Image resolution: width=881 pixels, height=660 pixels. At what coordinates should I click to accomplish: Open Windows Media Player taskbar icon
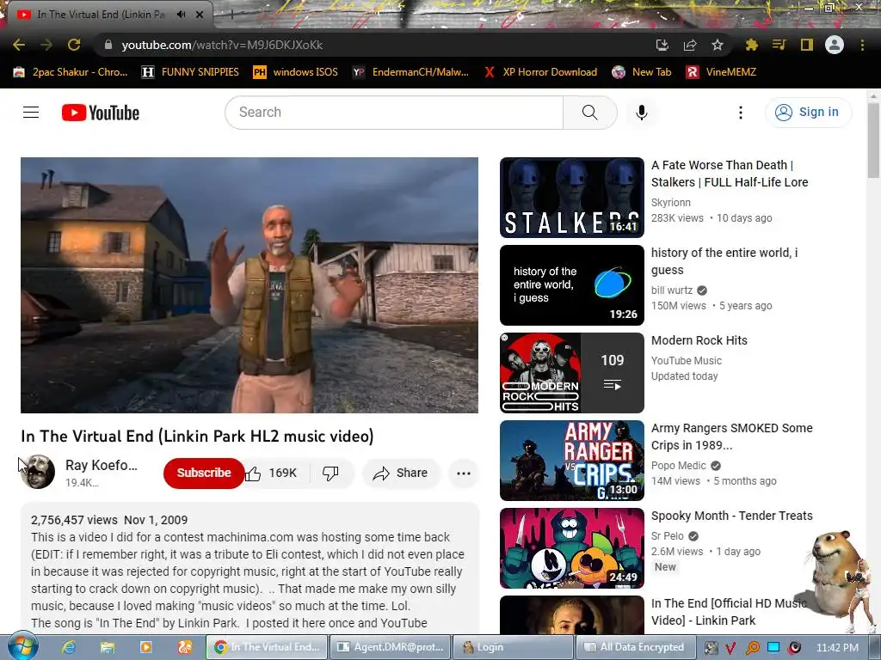point(145,647)
